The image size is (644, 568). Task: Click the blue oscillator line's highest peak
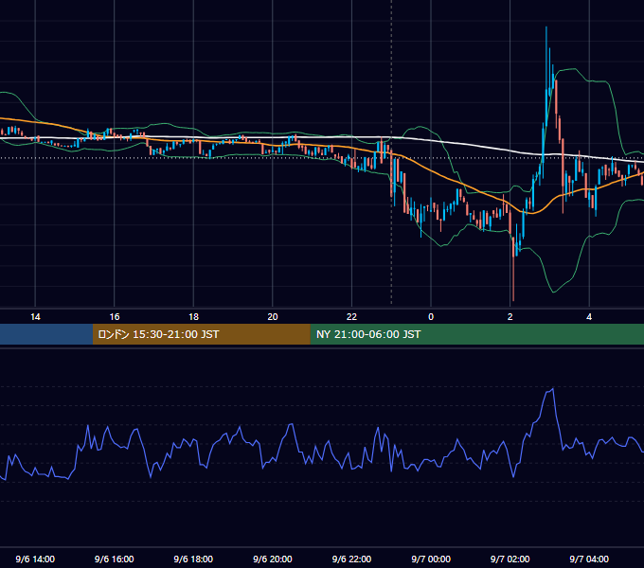553,389
